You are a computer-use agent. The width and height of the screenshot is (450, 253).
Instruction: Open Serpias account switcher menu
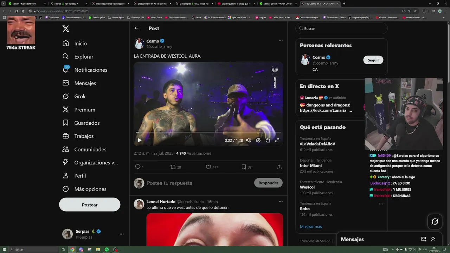(93, 234)
